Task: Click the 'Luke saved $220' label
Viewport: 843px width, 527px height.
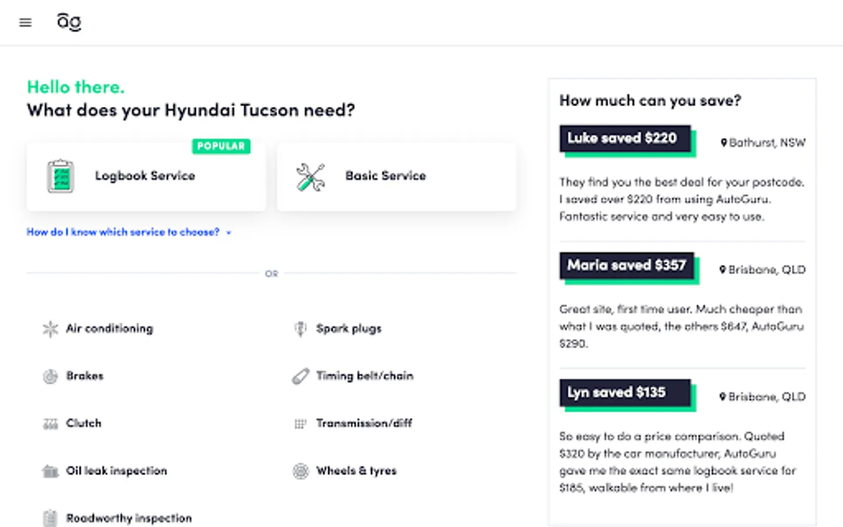Action: click(x=625, y=139)
